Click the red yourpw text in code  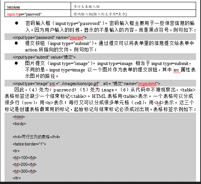point(76,37)
